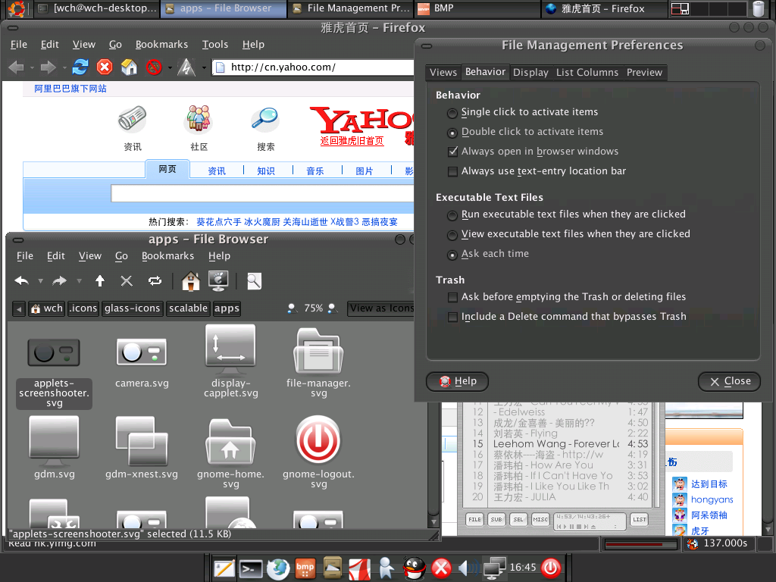Select the file-manager.svg icon
Image resolution: width=776 pixels, height=582 pixels.
tap(319, 351)
